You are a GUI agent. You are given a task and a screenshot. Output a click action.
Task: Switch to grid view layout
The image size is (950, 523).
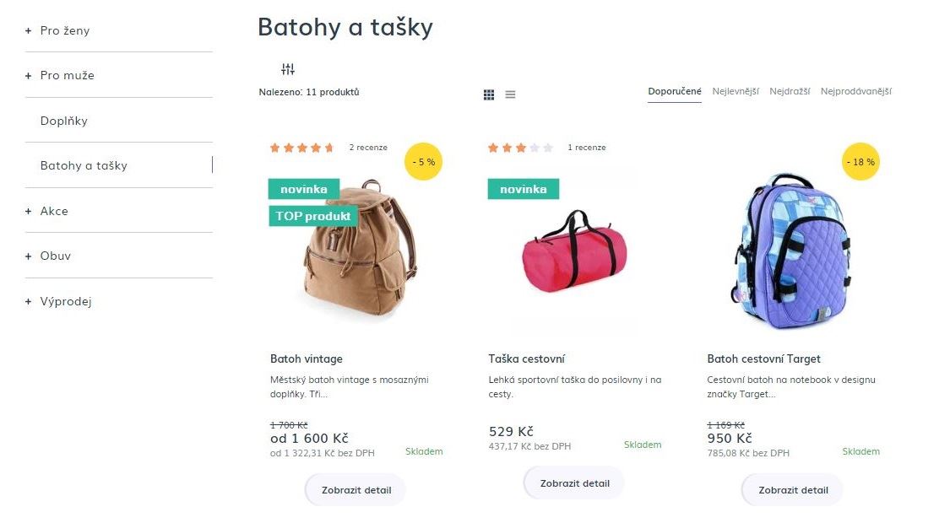(x=488, y=94)
